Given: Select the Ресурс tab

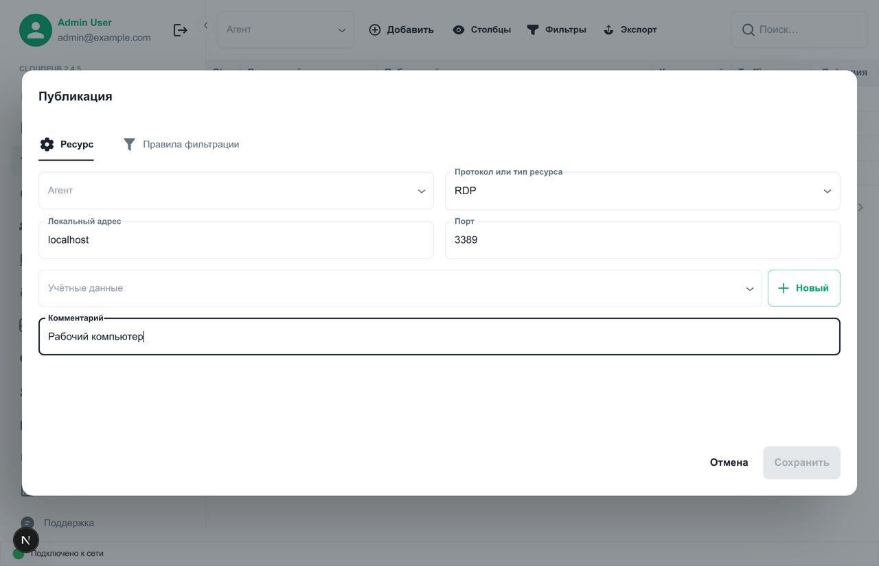Looking at the screenshot, I should click(x=67, y=145).
